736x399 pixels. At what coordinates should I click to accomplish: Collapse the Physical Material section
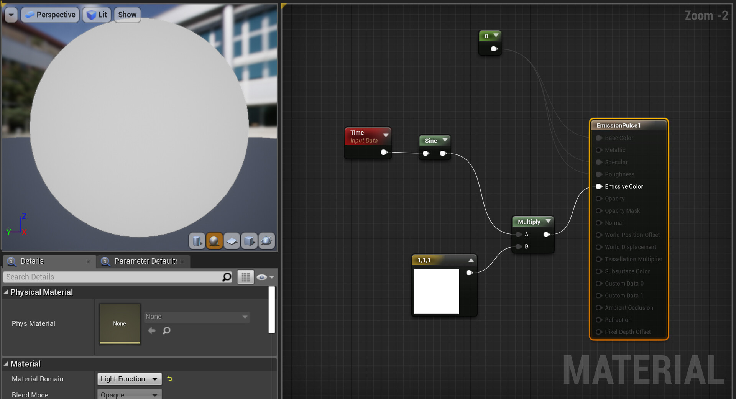[x=6, y=292]
